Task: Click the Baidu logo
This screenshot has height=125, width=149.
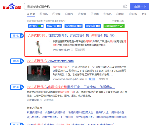Action: point(12,6)
